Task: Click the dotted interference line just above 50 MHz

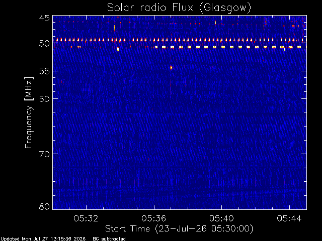Action: tap(180, 40)
